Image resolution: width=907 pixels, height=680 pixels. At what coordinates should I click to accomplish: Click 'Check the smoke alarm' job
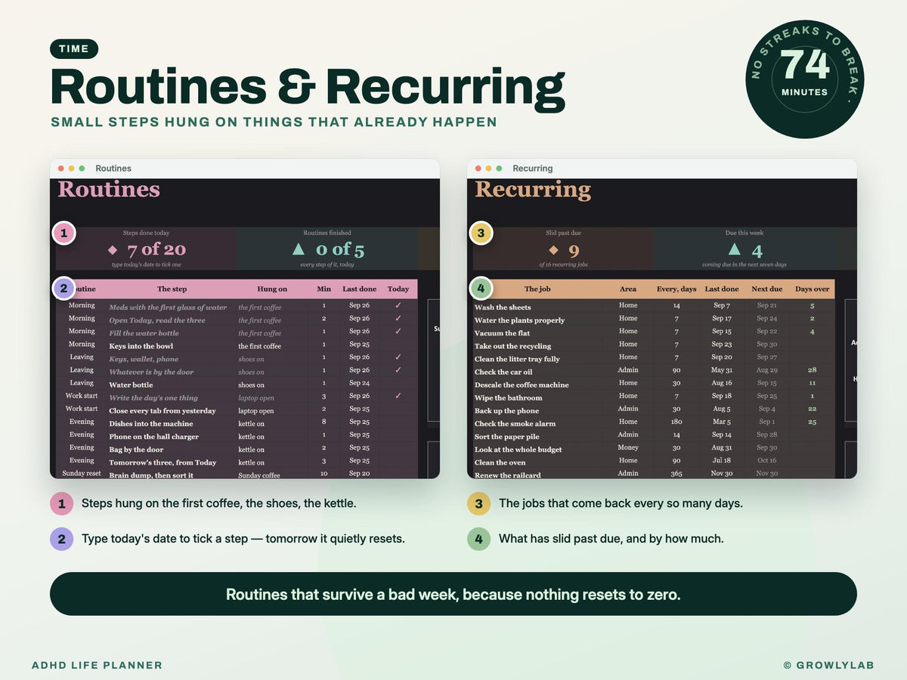(x=515, y=424)
